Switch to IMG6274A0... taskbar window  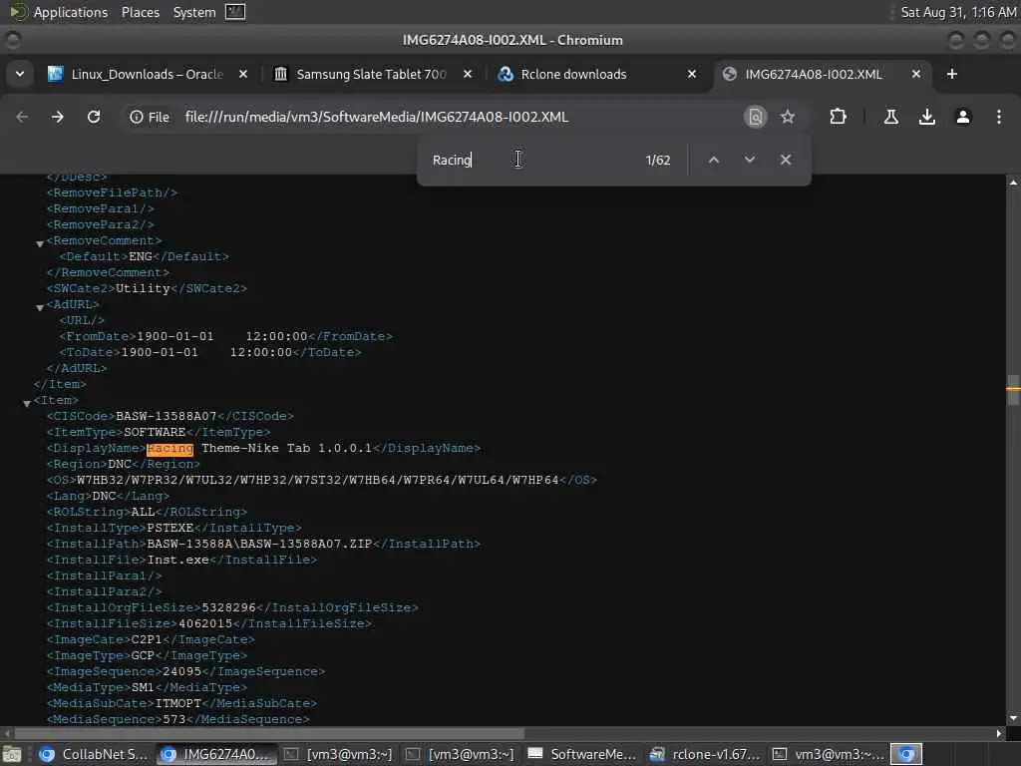coord(215,754)
